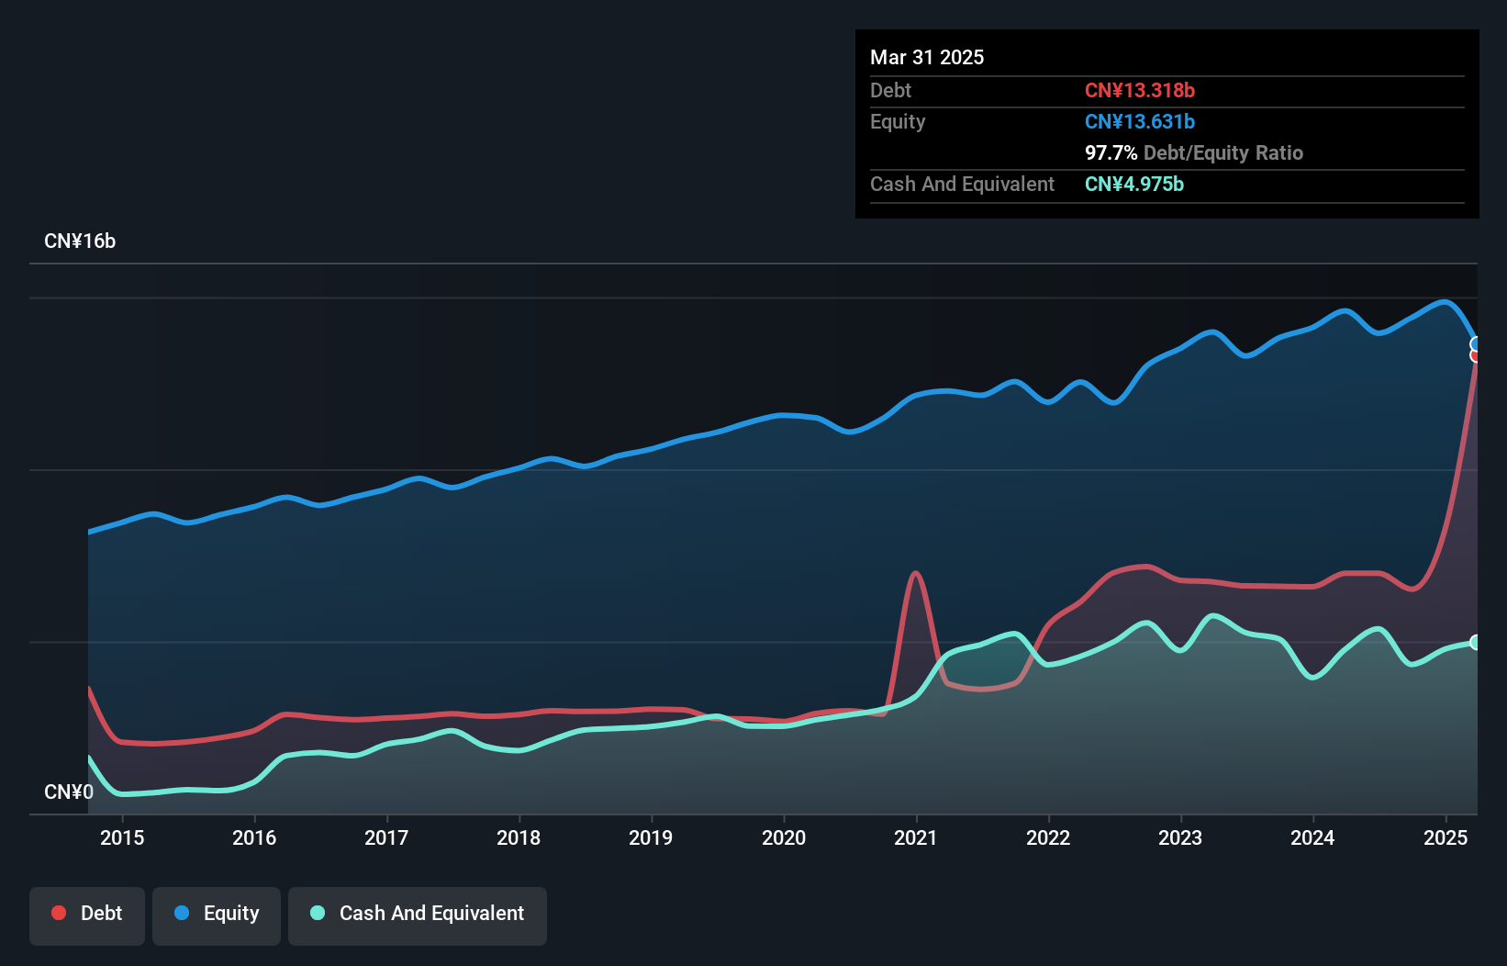Screen dimensions: 1507x966
Task: Click the CN¥4.975b cash value in tooltip
Action: point(1133,184)
